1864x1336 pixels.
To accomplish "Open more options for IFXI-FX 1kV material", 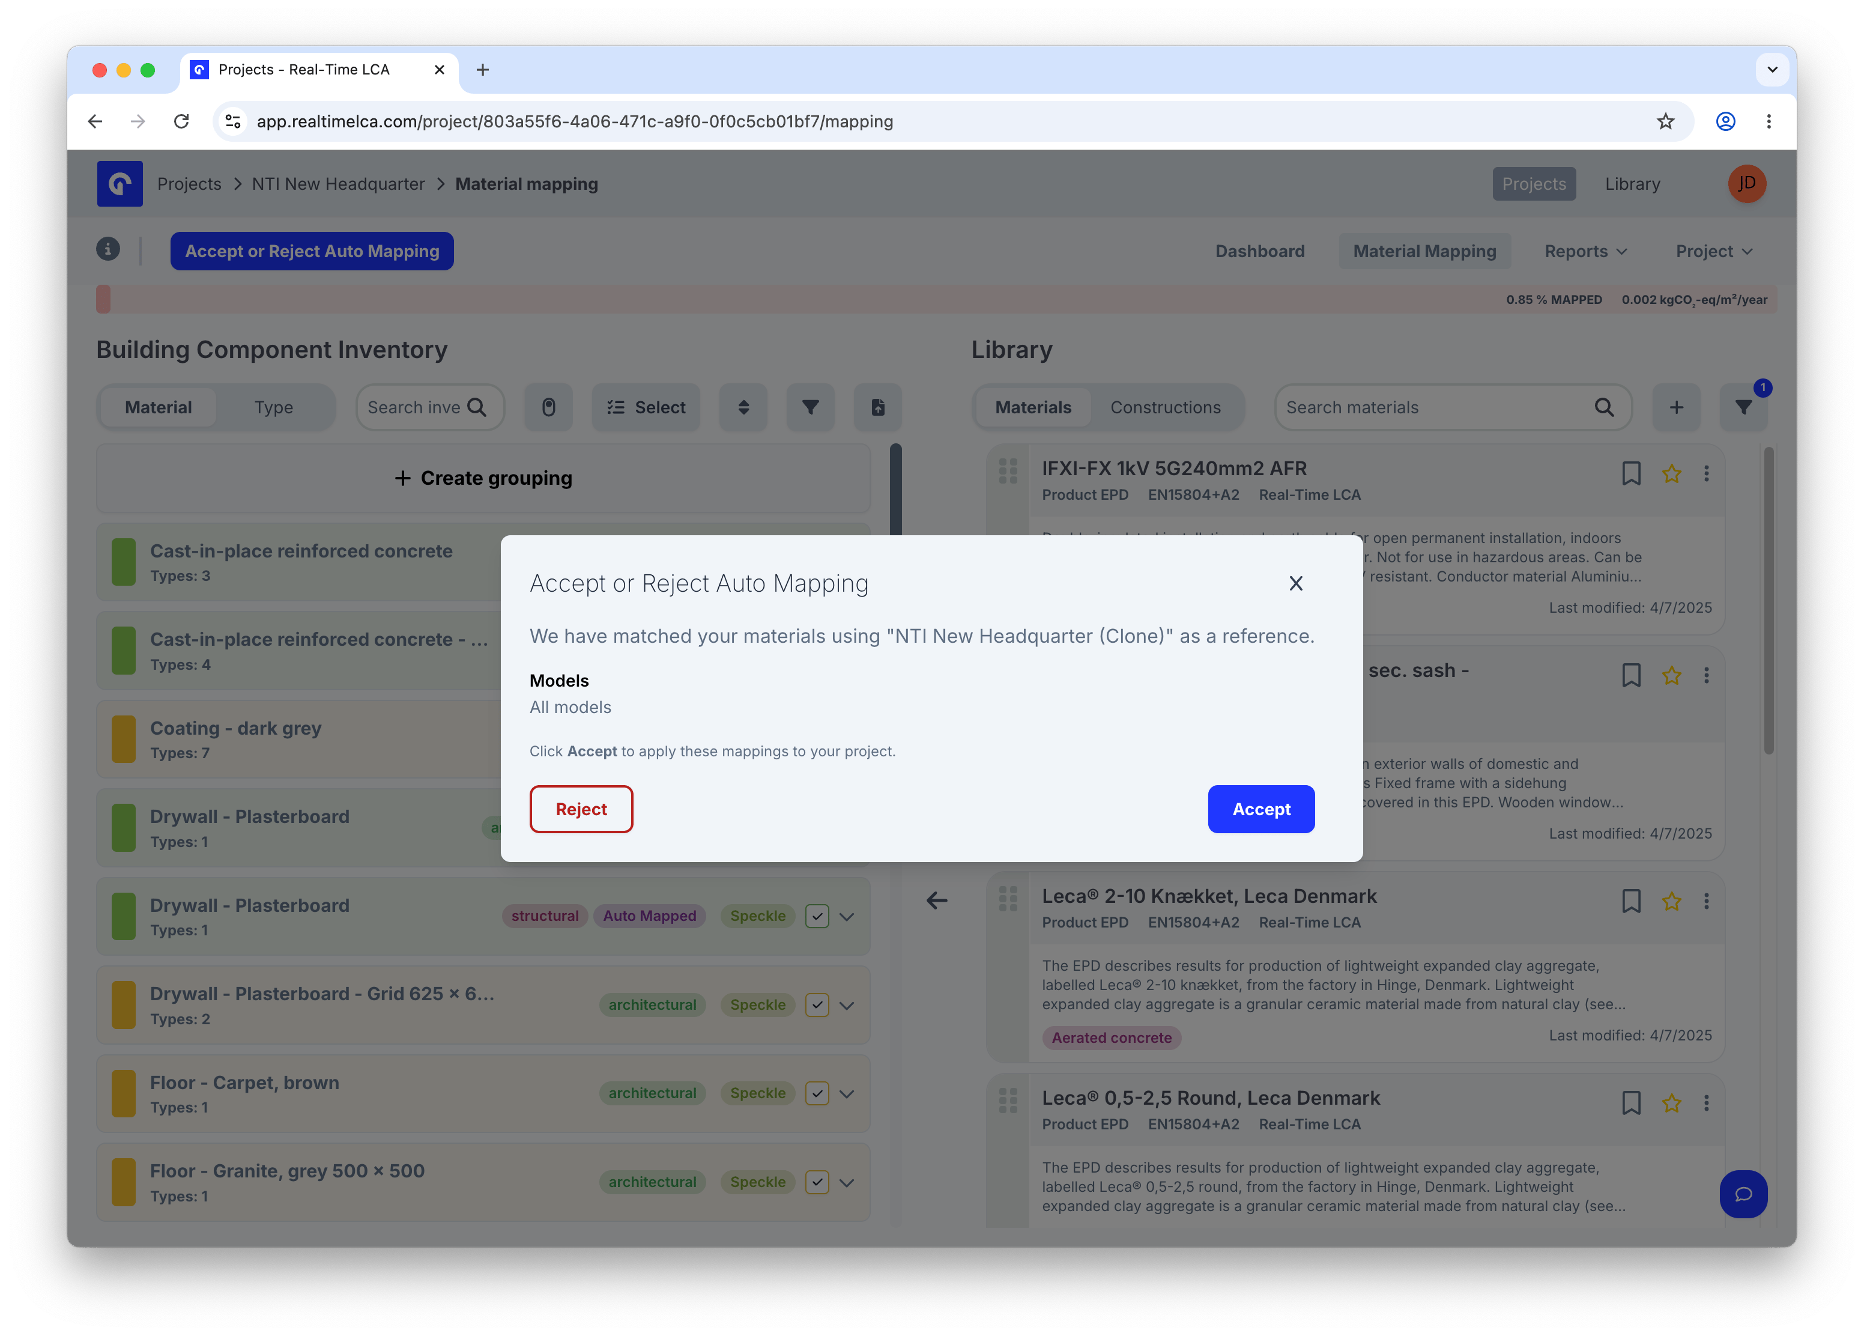I will pyautogui.click(x=1706, y=473).
